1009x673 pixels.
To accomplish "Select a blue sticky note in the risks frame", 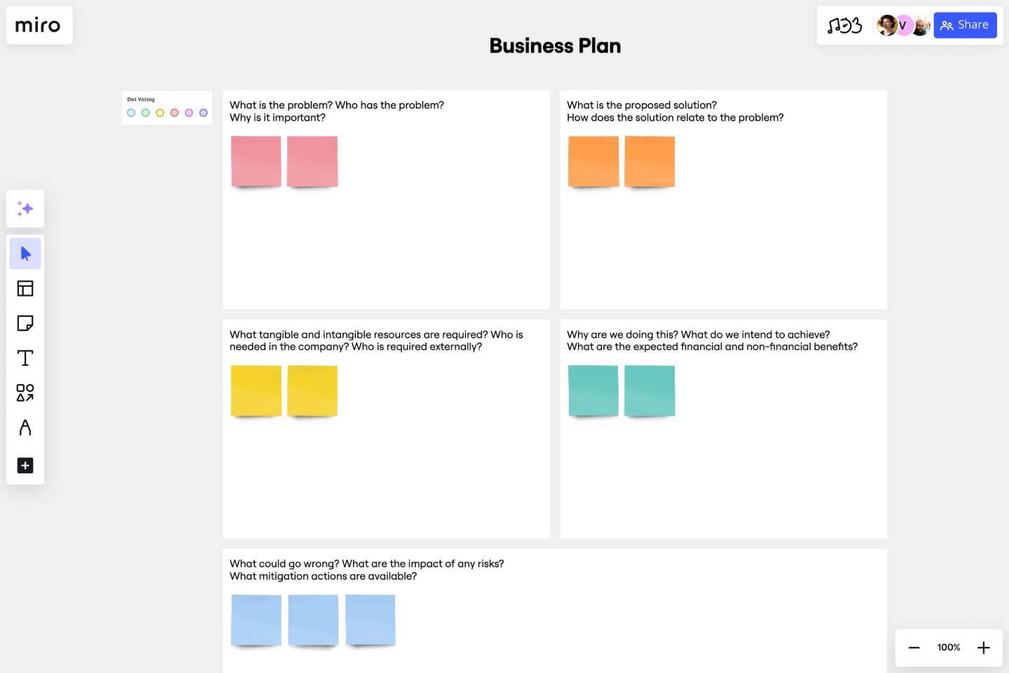I will pyautogui.click(x=256, y=619).
